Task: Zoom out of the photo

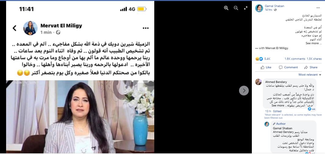Action: 236,8
